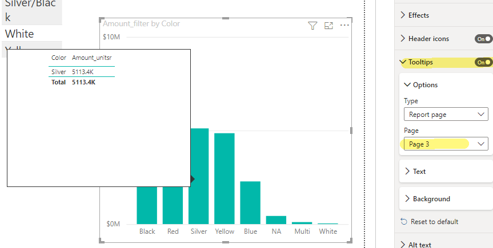The image size is (493, 248).
Task: Select Silver/Black in the slicer list
Action: point(32,11)
